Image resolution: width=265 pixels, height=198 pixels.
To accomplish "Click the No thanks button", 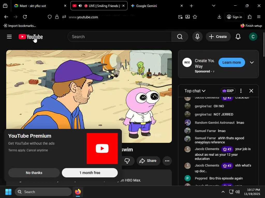I will coord(34,173).
